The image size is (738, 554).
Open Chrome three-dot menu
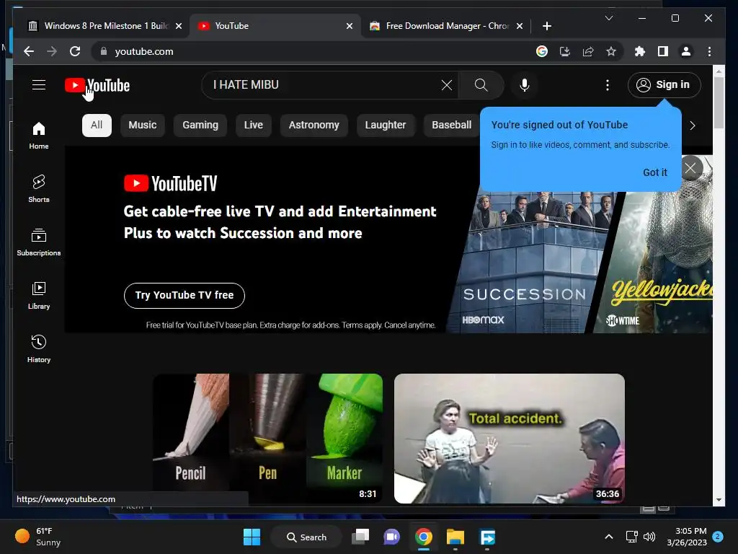[x=709, y=51]
